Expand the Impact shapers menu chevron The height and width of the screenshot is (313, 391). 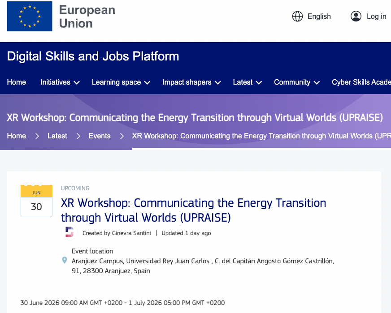[x=217, y=83]
